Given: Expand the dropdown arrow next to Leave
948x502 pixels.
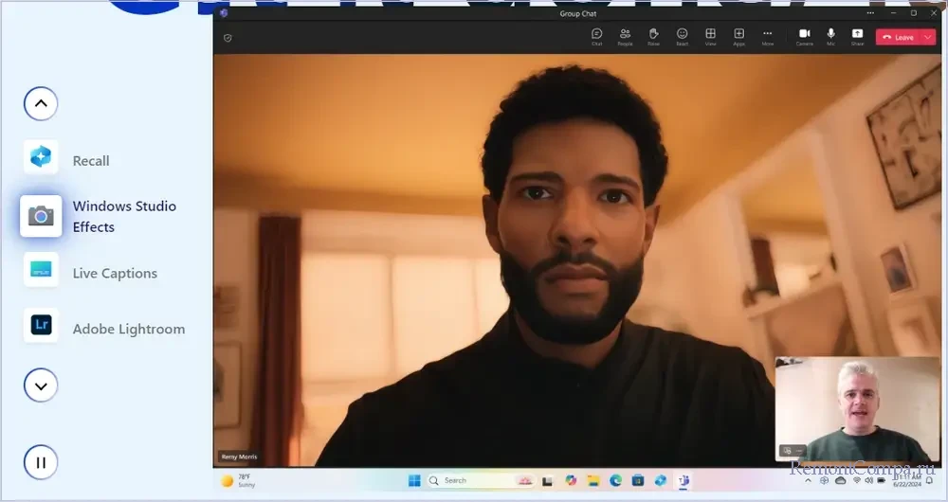Looking at the screenshot, I should click(927, 37).
